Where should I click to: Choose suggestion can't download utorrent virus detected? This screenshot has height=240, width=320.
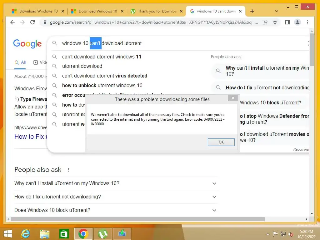[105, 76]
